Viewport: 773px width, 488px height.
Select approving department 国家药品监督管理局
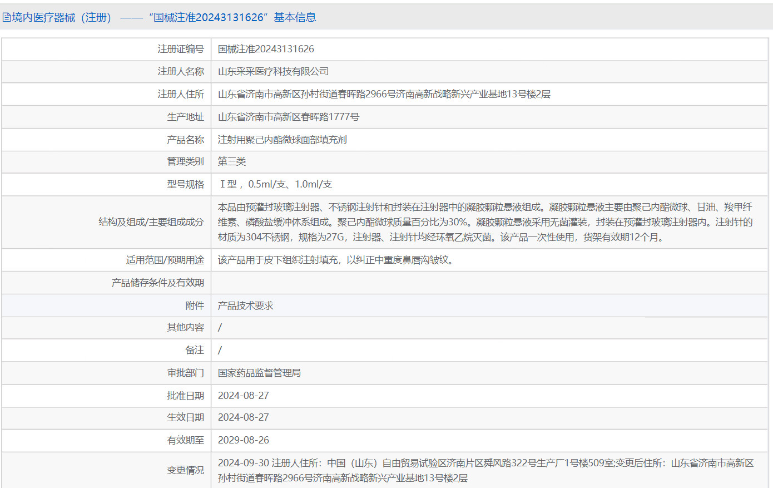[259, 373]
